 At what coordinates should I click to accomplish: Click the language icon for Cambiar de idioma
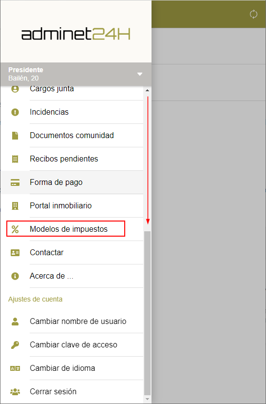[15, 368]
